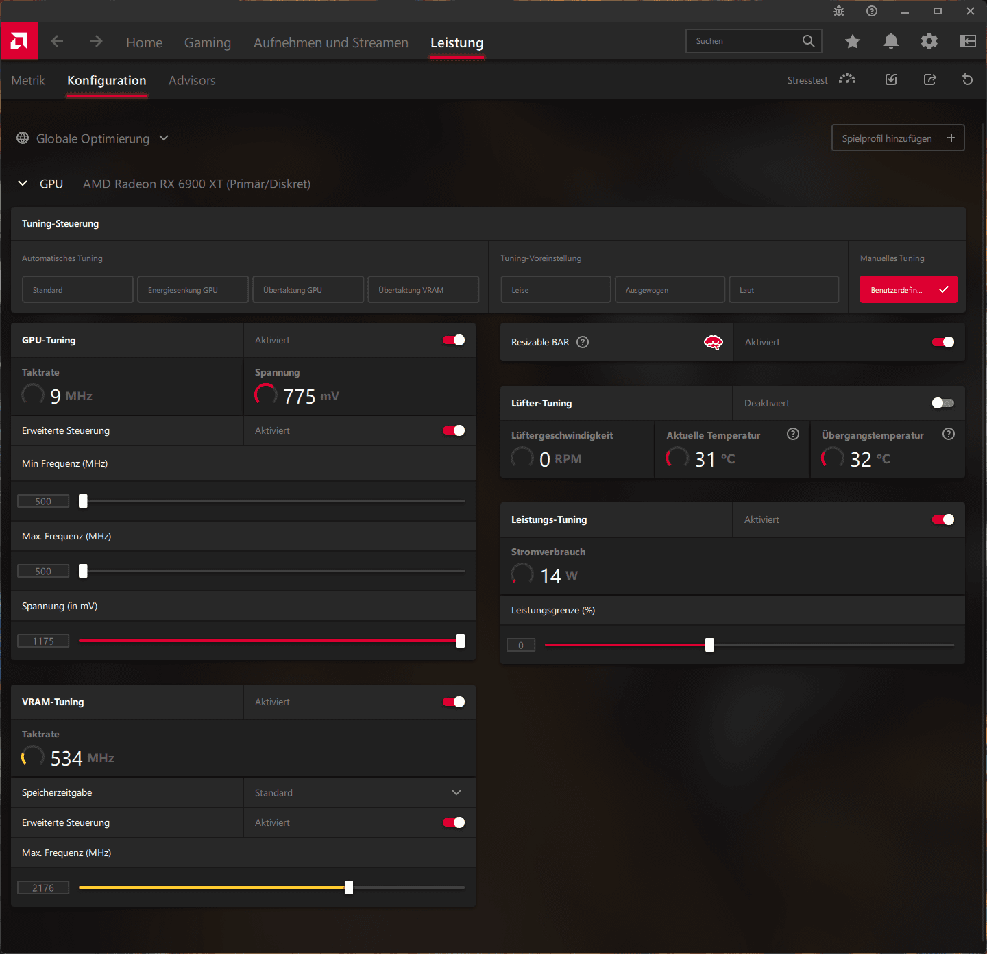Toggle GPU-Tuning switch
This screenshot has width=987, height=954.
[x=454, y=340]
